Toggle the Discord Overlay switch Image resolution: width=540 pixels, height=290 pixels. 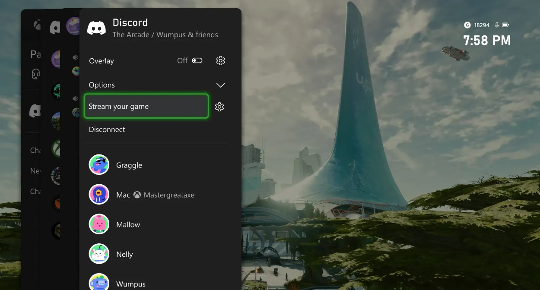(197, 60)
